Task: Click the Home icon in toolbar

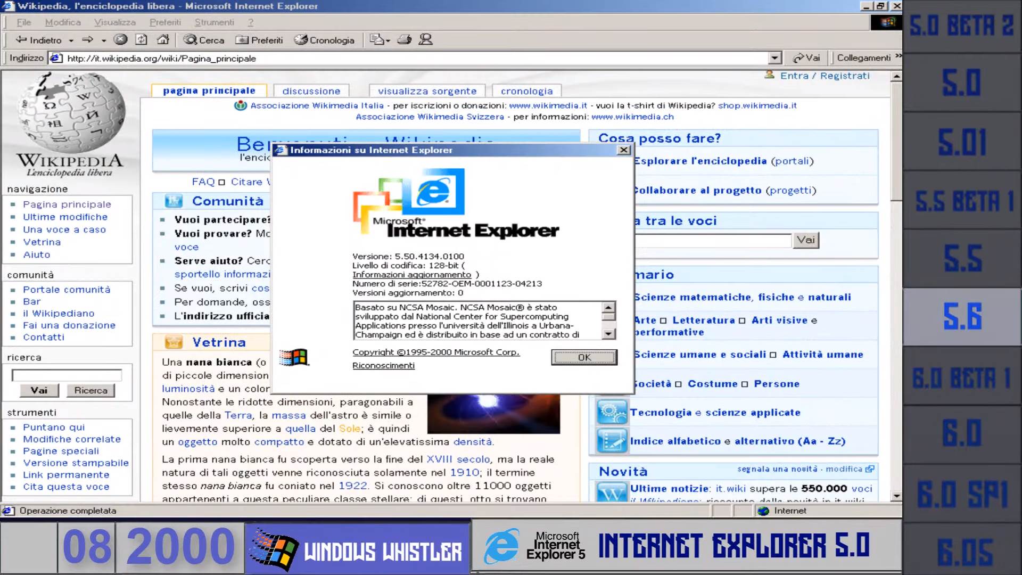Action: coord(163,40)
